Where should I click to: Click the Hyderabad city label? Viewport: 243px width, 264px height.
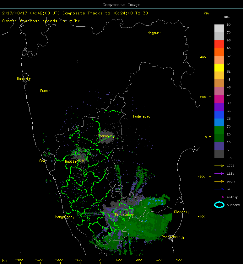pyautogui.click(x=142, y=116)
